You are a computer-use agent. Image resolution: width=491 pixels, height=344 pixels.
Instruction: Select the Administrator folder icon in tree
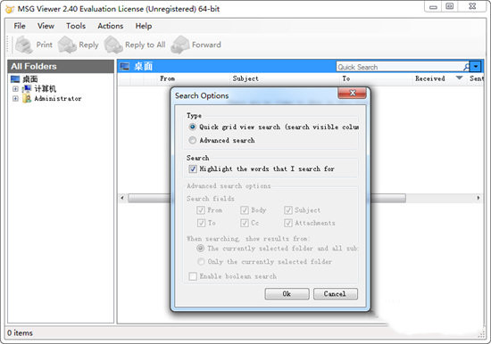coord(27,99)
